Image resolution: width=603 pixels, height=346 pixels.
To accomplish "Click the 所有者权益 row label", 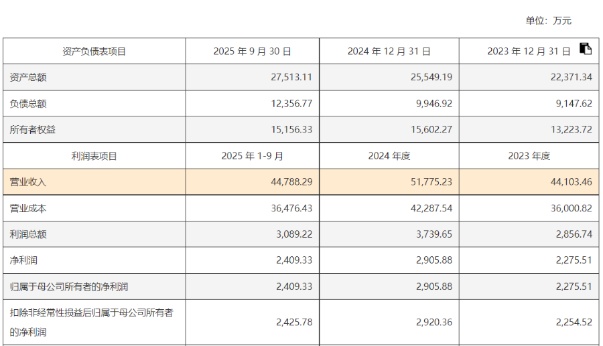I will click(x=32, y=130).
